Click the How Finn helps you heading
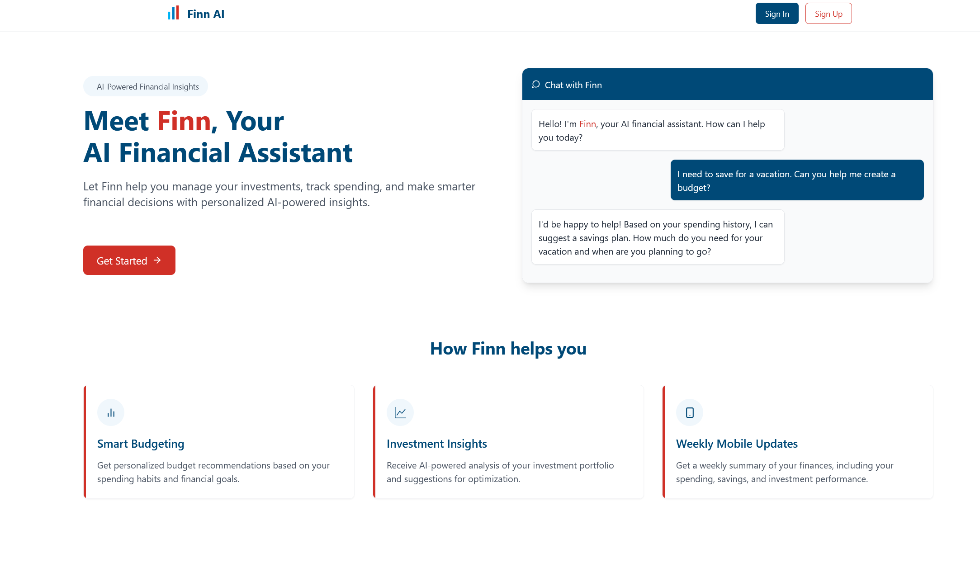980x563 pixels. (x=508, y=349)
